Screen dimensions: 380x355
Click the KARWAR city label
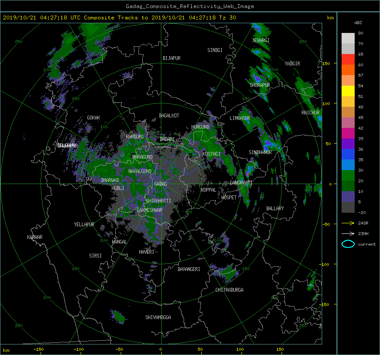[x=35, y=237]
